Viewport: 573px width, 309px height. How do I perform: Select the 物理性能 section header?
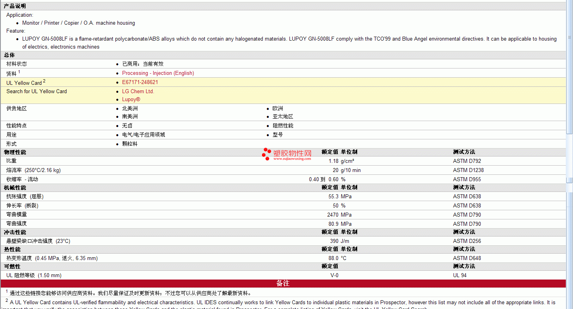click(15, 152)
